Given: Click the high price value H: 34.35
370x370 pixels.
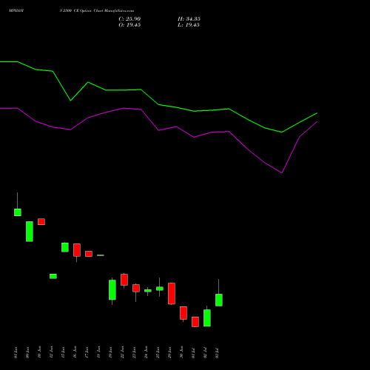Looking at the screenshot, I should (189, 19).
